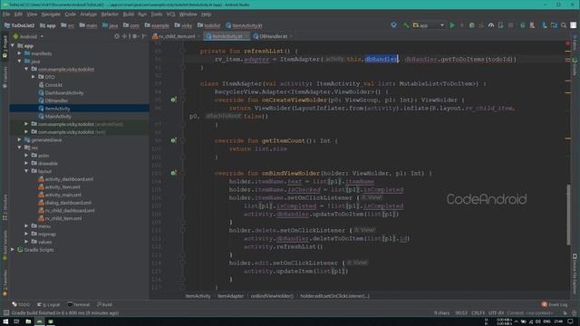Viewport: 580px width, 326px height.
Task: Open the app run configuration dropdown
Action: [429, 25]
